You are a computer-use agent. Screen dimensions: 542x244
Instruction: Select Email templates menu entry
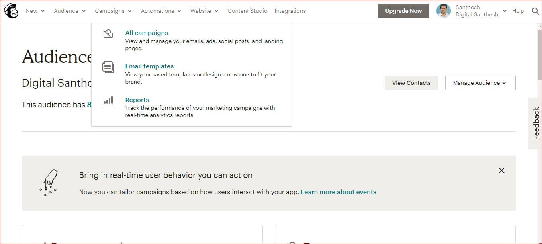[149, 66]
